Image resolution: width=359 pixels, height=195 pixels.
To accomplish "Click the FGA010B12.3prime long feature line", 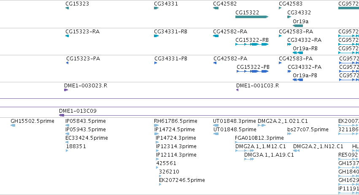I will click(x=297, y=142).
